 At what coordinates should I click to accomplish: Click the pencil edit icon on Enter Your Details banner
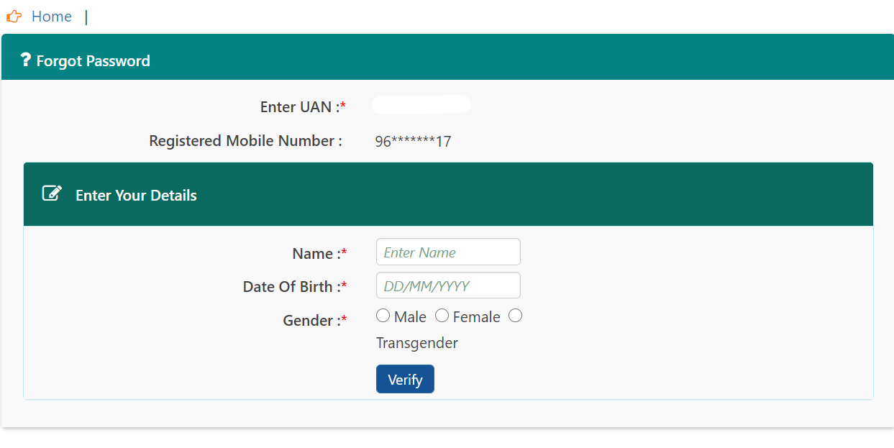51,193
